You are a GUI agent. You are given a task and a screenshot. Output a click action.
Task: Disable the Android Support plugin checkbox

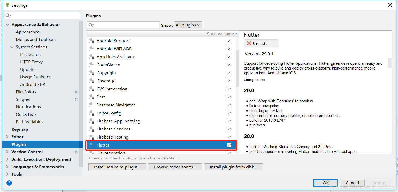click(229, 41)
